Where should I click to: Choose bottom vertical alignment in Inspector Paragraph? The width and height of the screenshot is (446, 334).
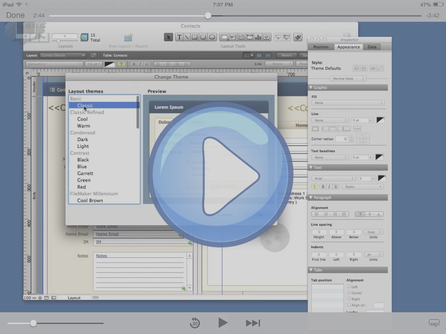pyautogui.click(x=378, y=214)
